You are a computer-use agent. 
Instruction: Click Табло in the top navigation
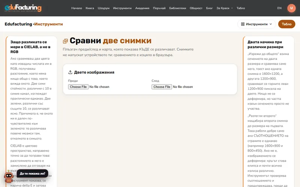click(x=241, y=8)
